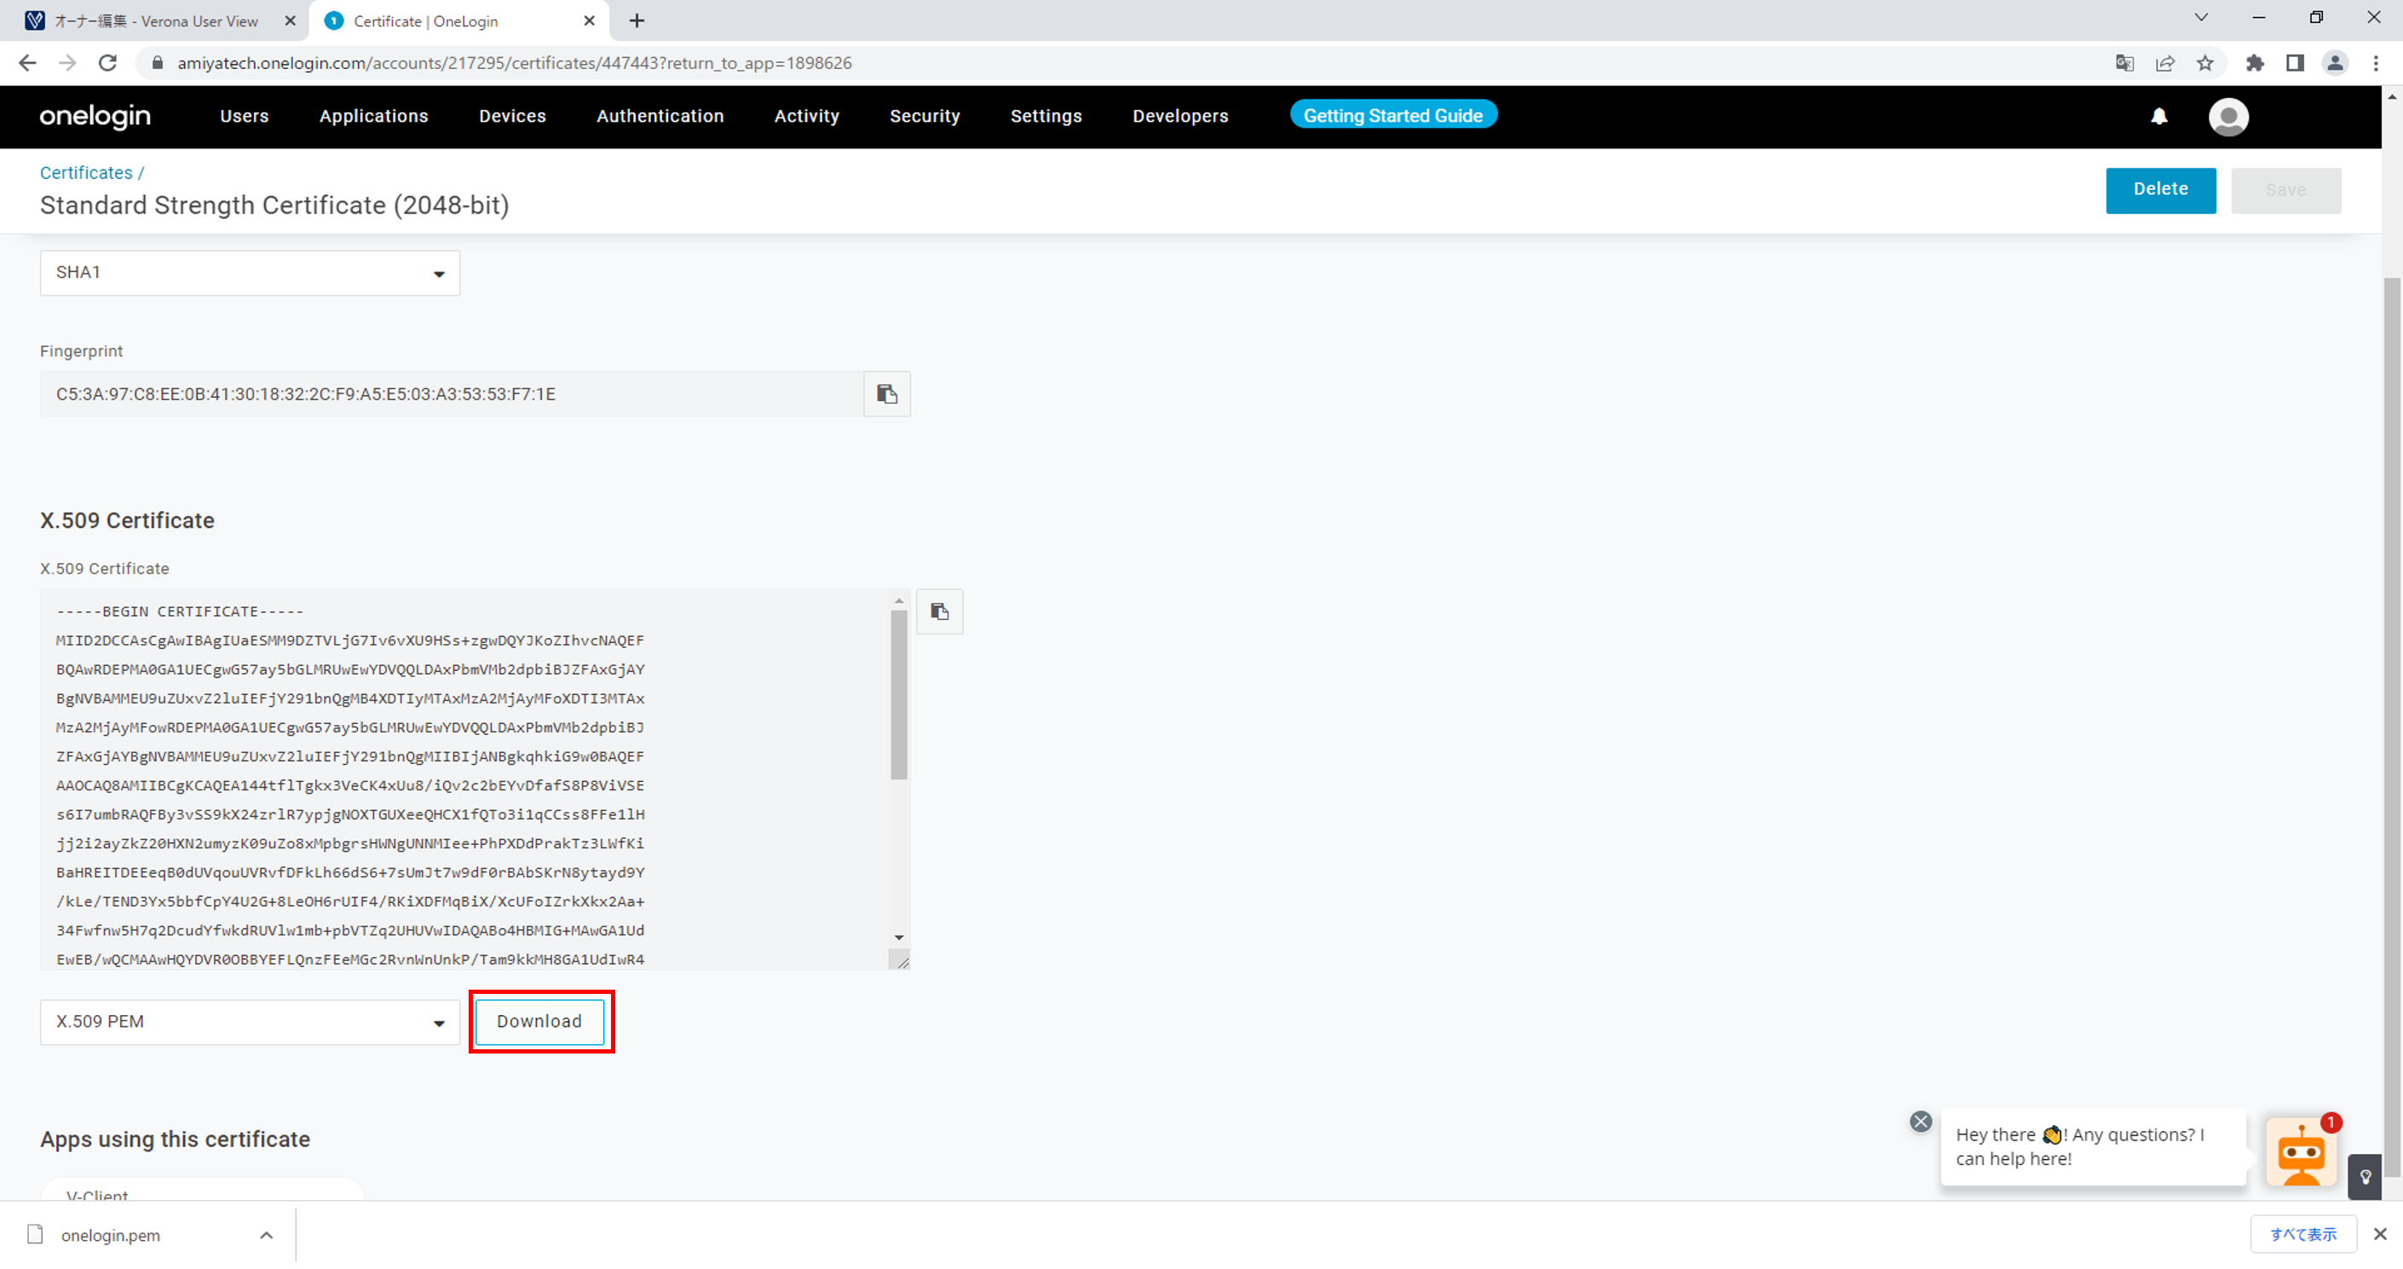Reload the current page
This screenshot has width=2403, height=1269.
(108, 62)
